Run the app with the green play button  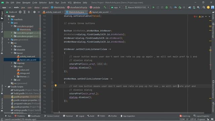(x=154, y=7)
